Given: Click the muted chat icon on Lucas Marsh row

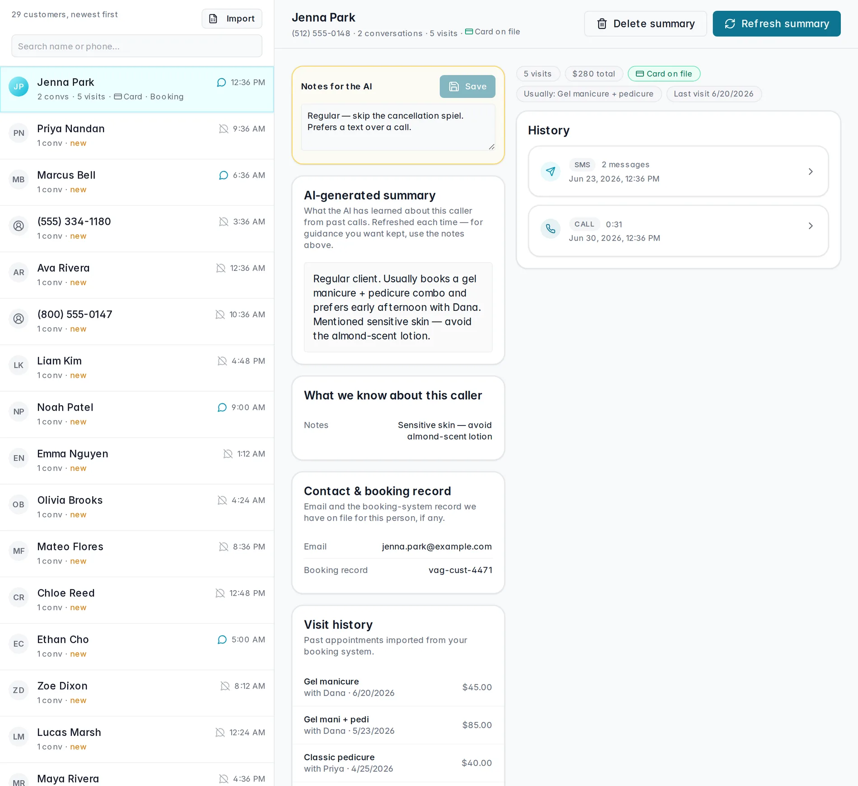Looking at the screenshot, I should click(220, 733).
